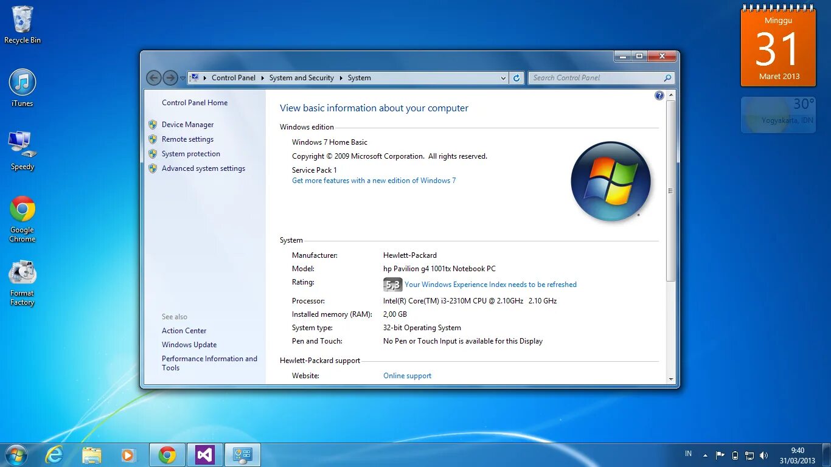Click the Windows Experience Index 5,3 badge

pos(392,285)
